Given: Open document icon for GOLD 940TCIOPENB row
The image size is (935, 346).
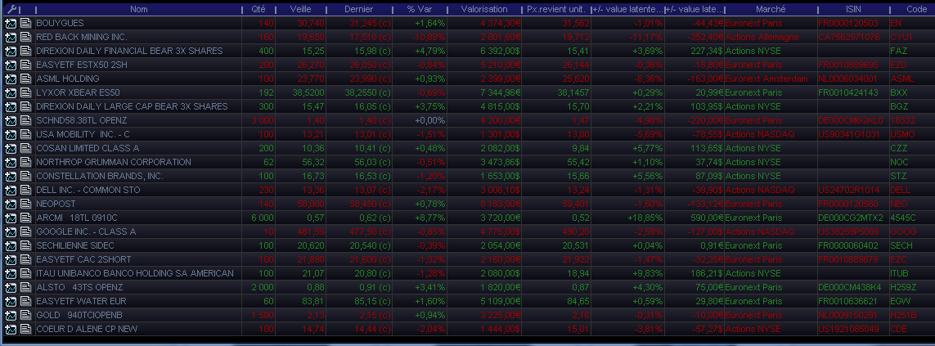Looking at the screenshot, I should (x=25, y=315).
